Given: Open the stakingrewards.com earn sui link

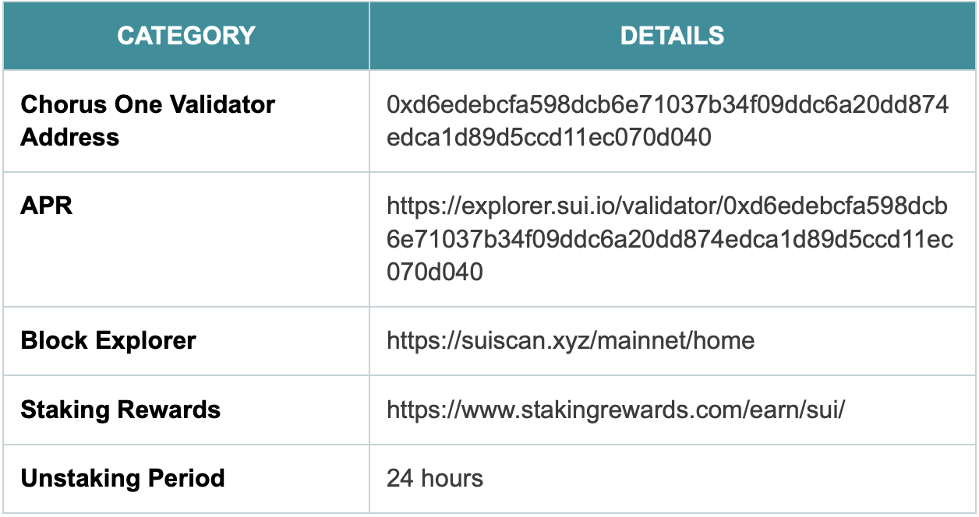Looking at the screenshot, I should coord(616,410).
